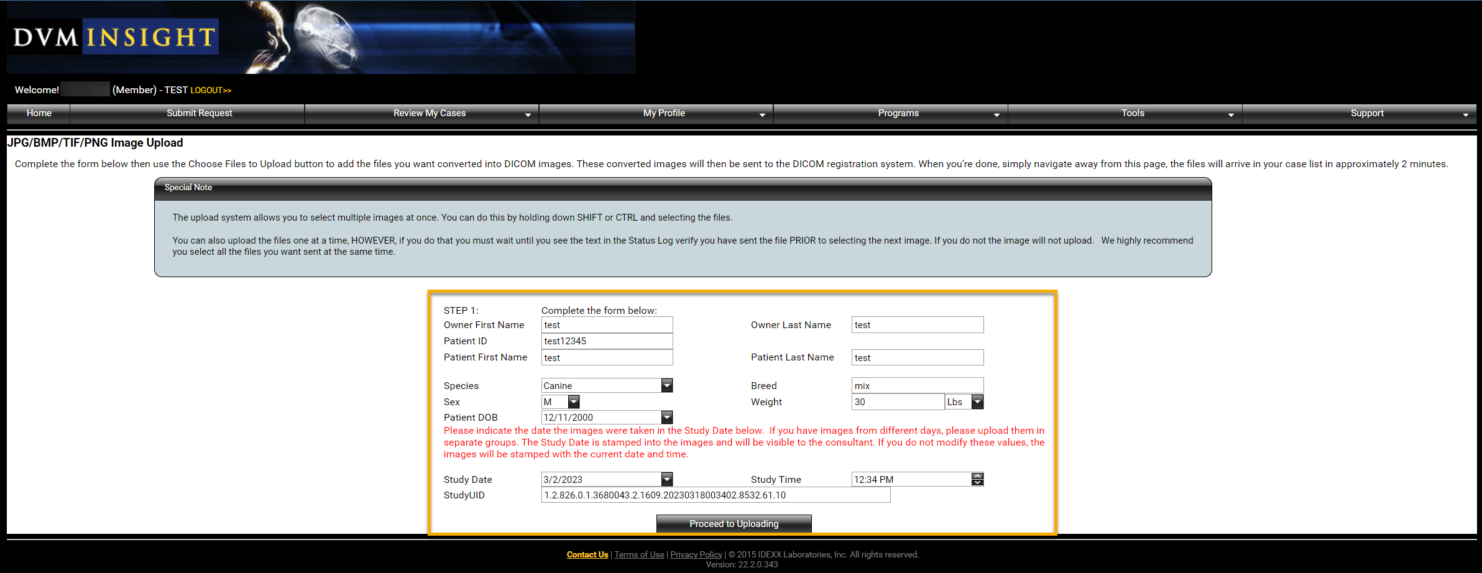
Task: Open the My Profile menu
Action: click(x=663, y=113)
